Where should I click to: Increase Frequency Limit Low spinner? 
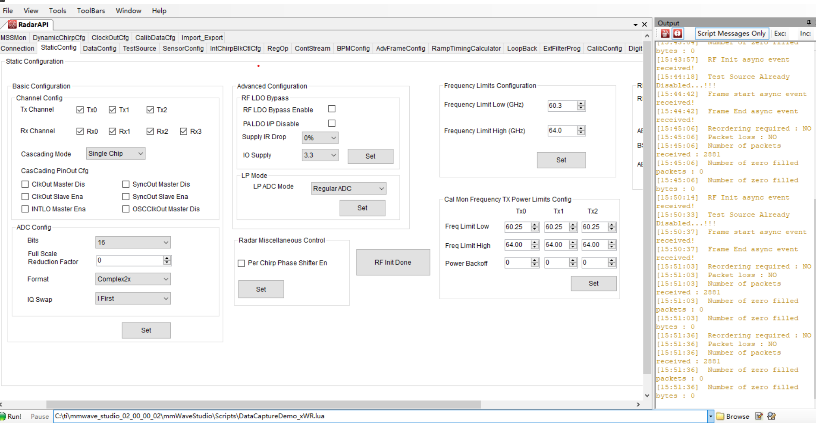(581, 103)
